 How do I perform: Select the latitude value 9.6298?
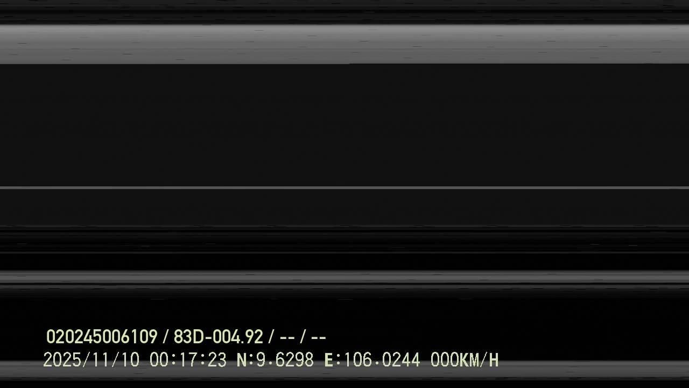pos(285,360)
